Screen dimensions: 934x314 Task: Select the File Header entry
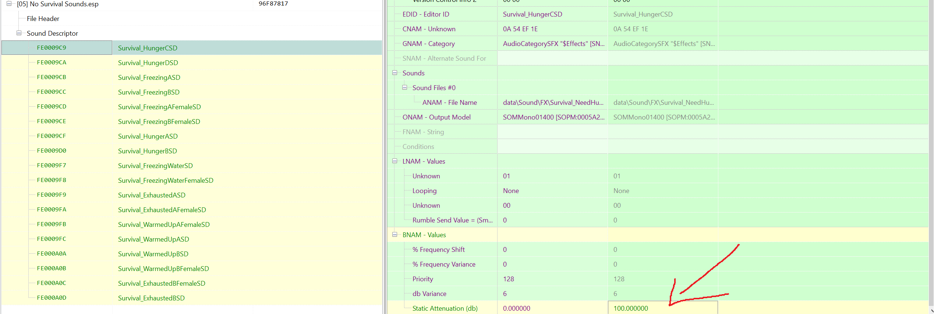[43, 19]
